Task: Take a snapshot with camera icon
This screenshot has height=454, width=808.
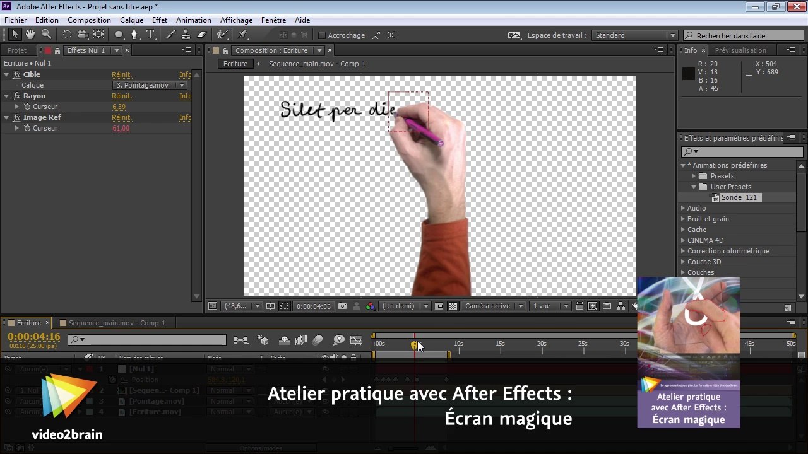Action: [x=342, y=306]
